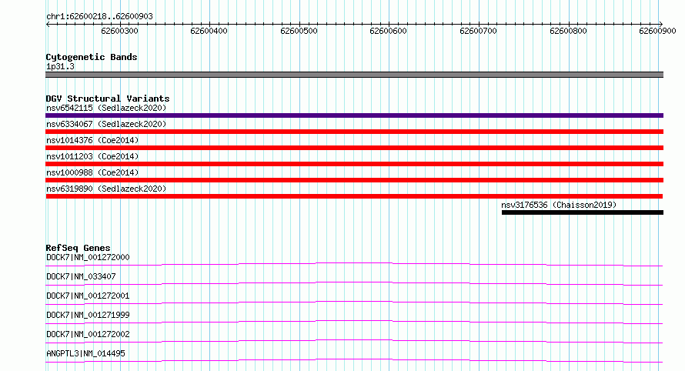685x371 pixels.
Task: Open variant nsv1014376 (Coe2014) label
Action: tap(92, 140)
